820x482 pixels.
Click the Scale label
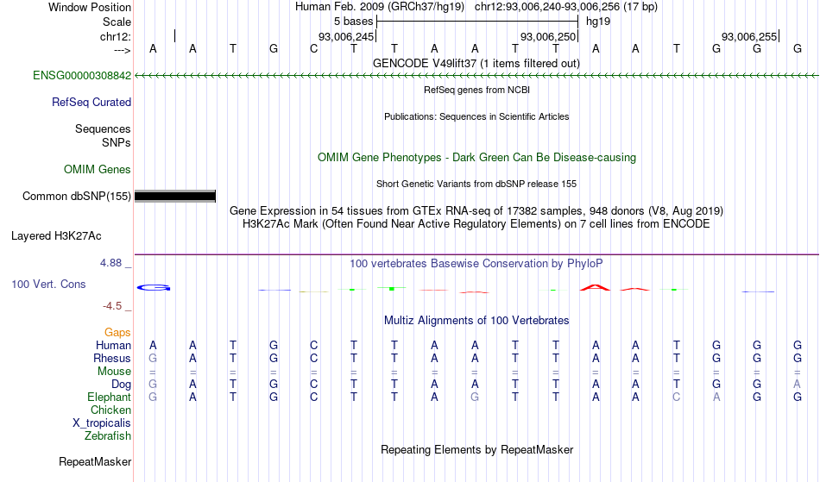pyautogui.click(x=117, y=22)
